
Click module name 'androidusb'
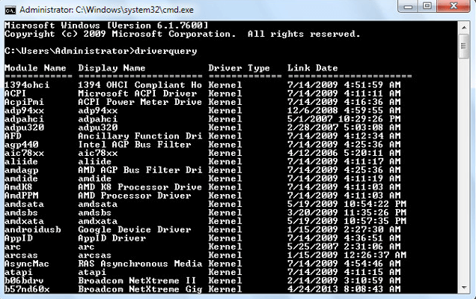point(33,229)
